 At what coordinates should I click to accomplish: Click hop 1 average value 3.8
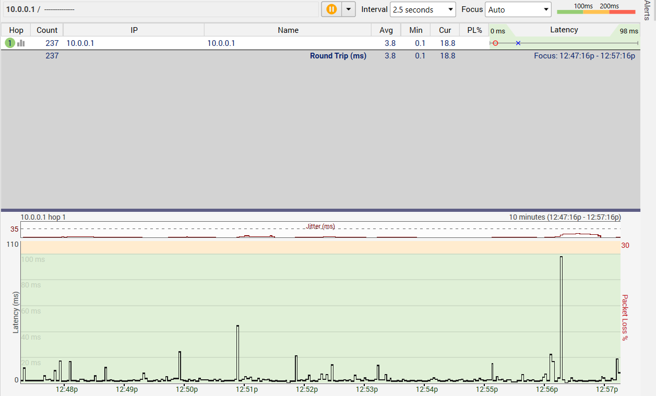390,43
